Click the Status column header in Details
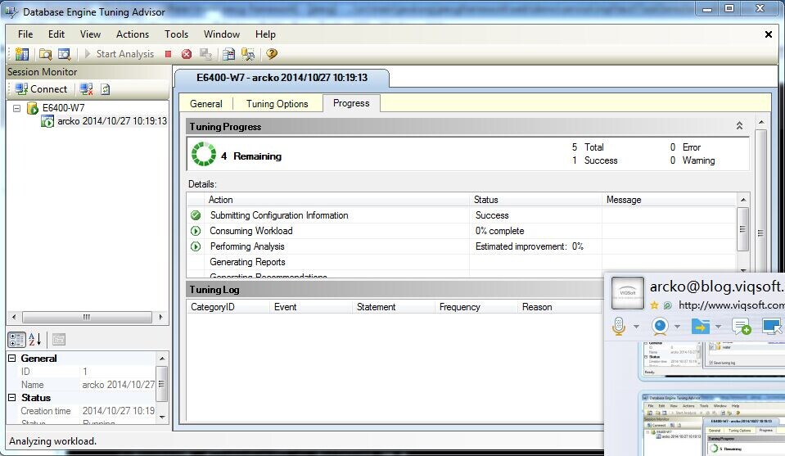Image resolution: width=785 pixels, height=456 pixels. (x=535, y=200)
